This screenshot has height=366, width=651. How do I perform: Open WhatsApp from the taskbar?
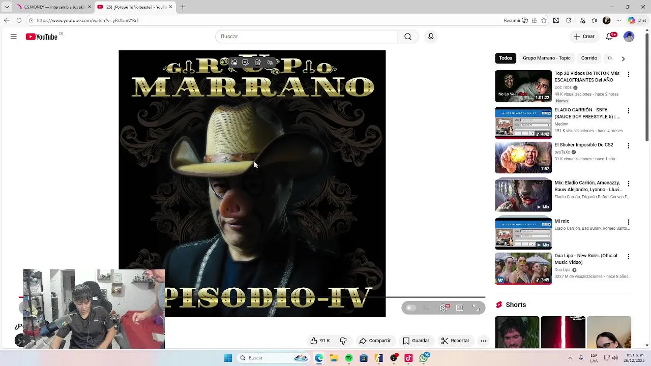[424, 358]
